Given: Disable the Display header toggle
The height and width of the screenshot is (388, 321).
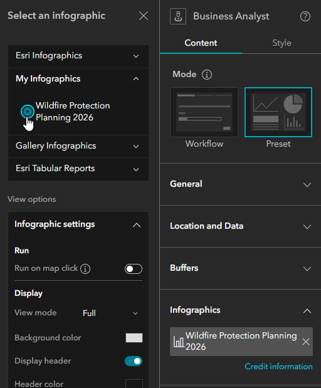Looking at the screenshot, I should pyautogui.click(x=134, y=361).
